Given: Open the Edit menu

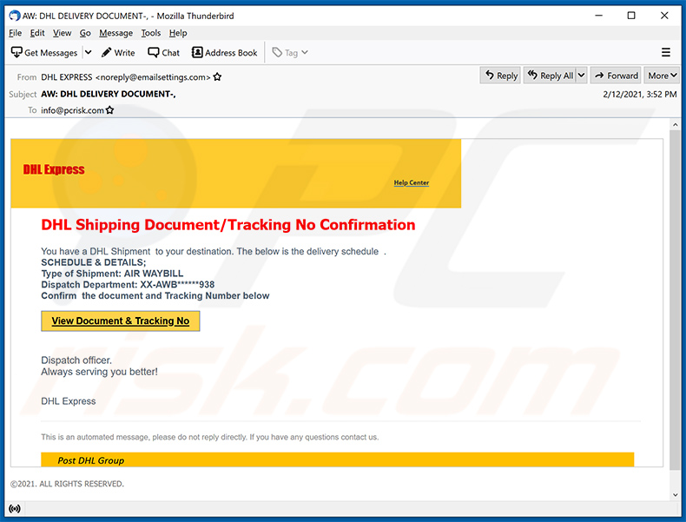Looking at the screenshot, I should (x=37, y=33).
